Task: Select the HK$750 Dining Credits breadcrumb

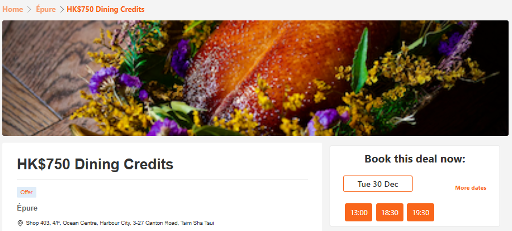Action: [x=106, y=10]
